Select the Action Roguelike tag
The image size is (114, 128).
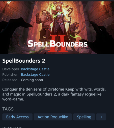53,117
